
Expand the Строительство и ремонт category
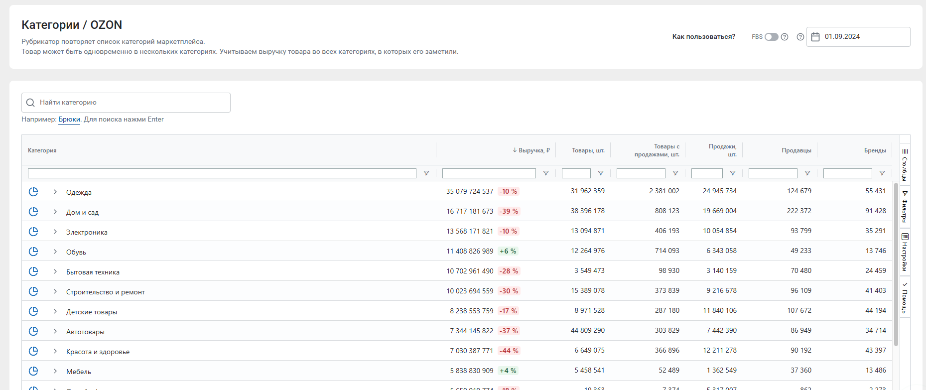coord(55,291)
